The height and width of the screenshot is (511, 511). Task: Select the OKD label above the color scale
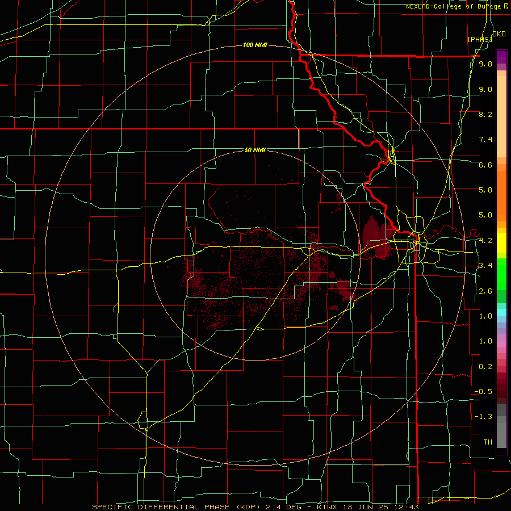pos(499,34)
